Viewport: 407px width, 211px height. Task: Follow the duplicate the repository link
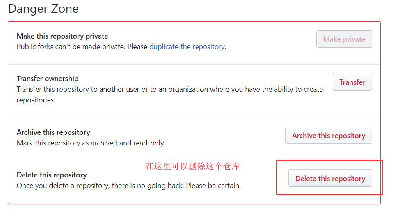point(187,47)
